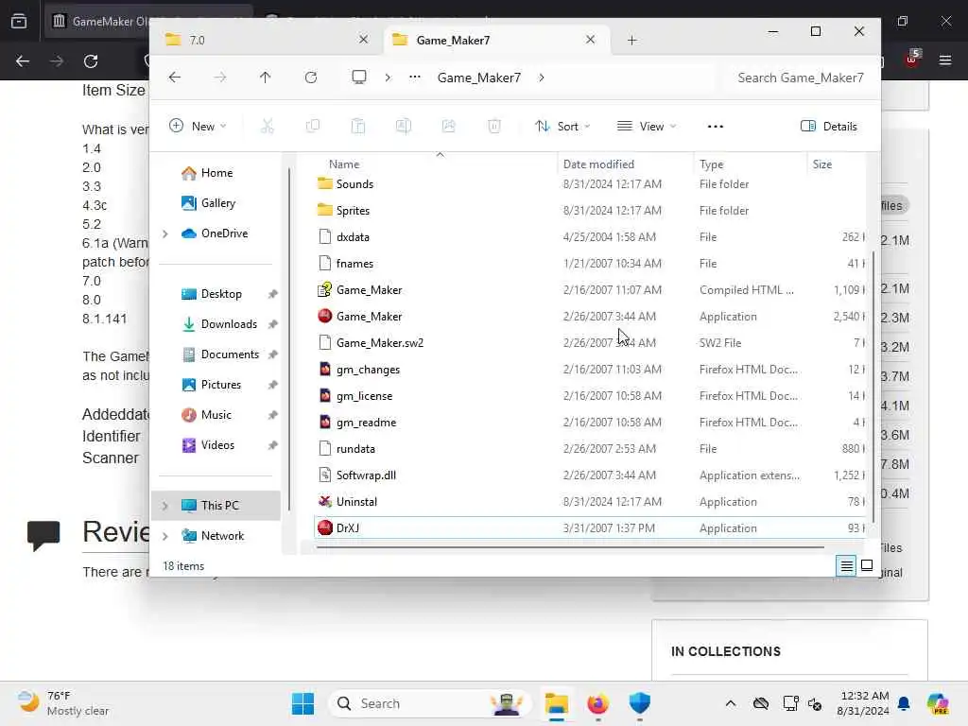Screen dimensions: 968x726
Task: Open Firefox from the taskbar
Action: [597, 703]
